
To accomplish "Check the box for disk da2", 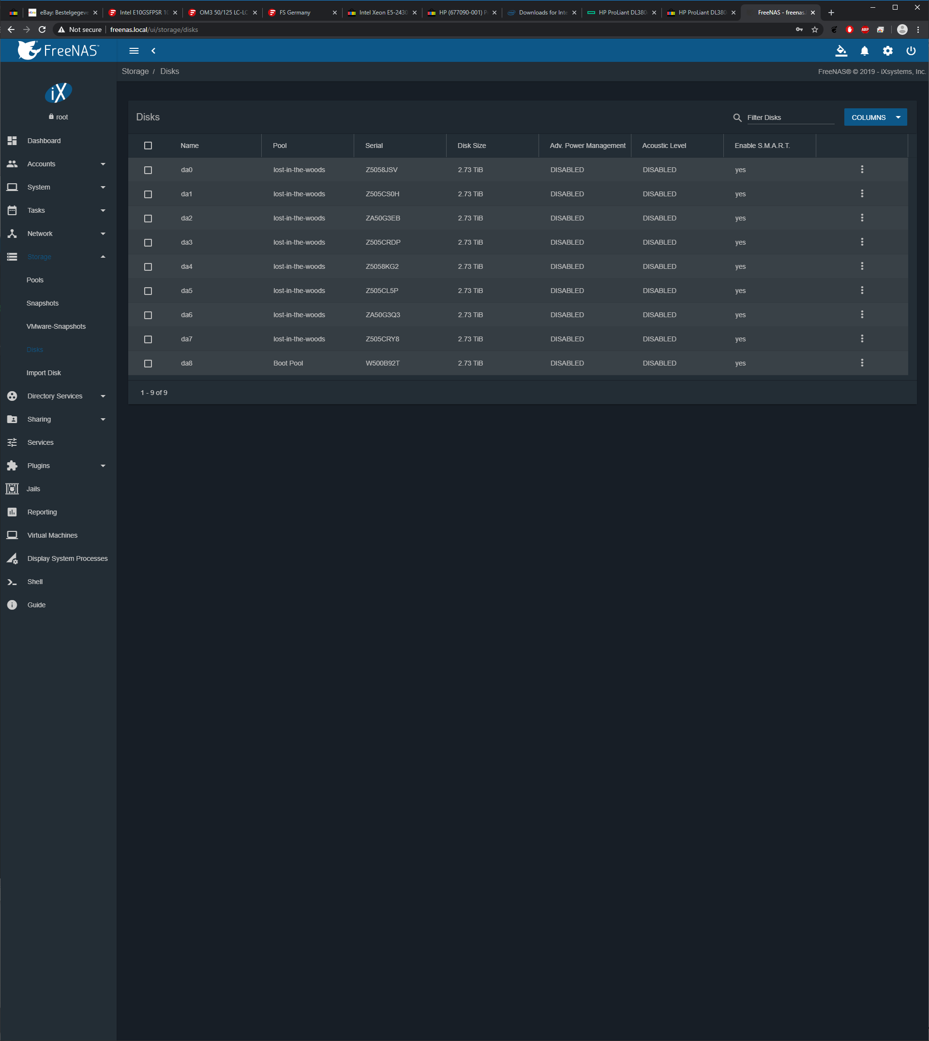I will (x=148, y=219).
